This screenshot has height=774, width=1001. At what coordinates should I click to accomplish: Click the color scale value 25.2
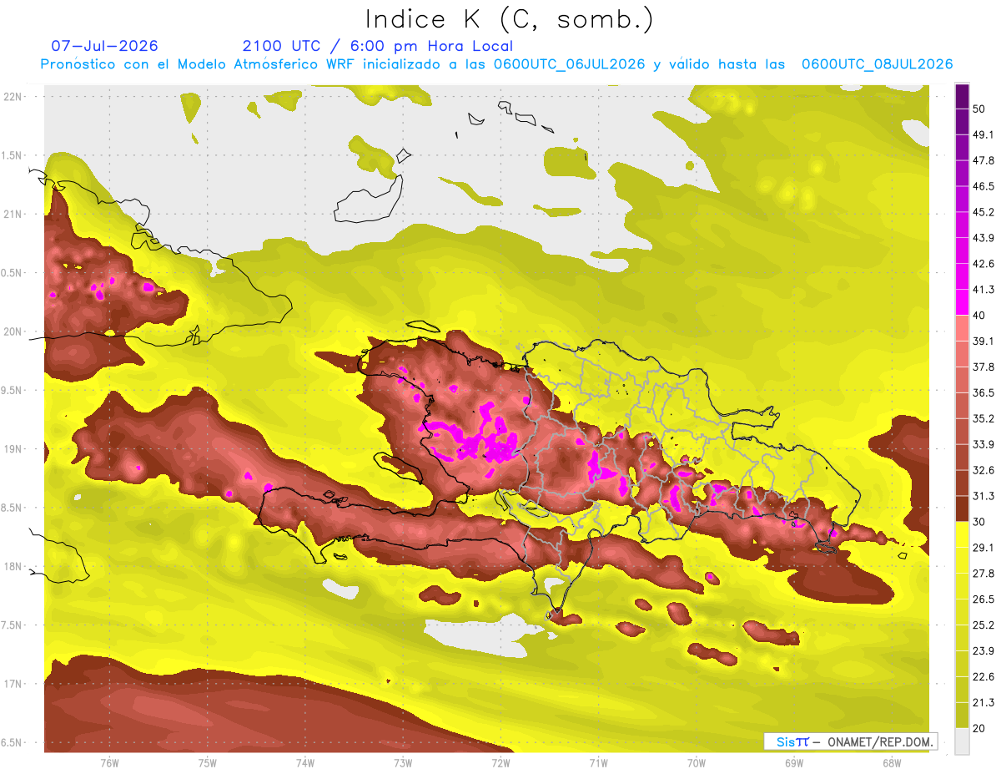pos(983,625)
